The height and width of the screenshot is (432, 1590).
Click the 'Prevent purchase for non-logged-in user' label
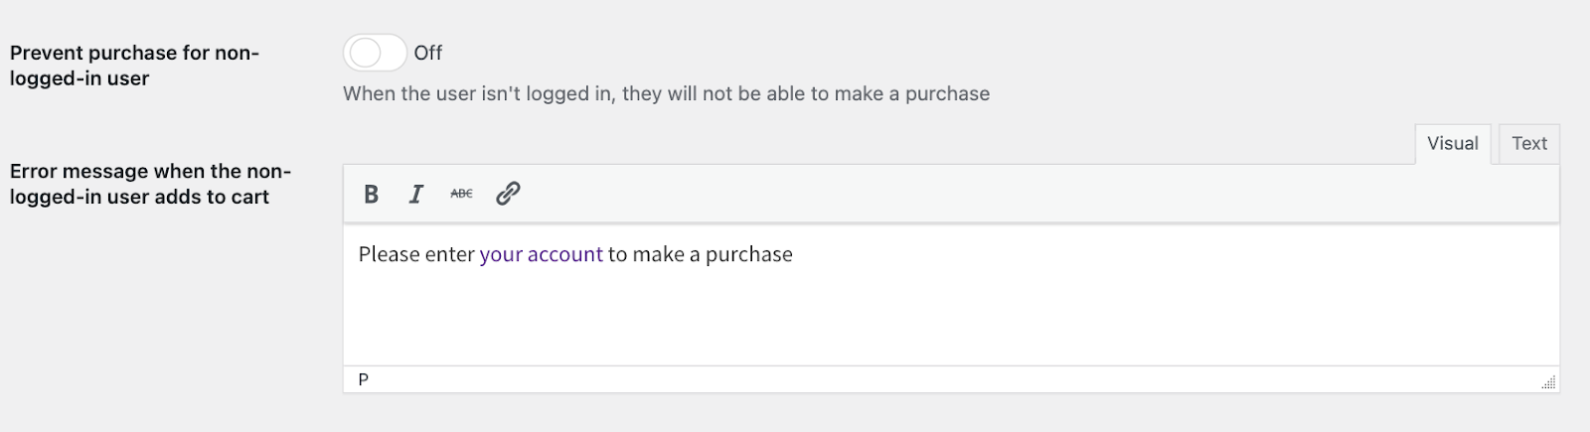[134, 66]
